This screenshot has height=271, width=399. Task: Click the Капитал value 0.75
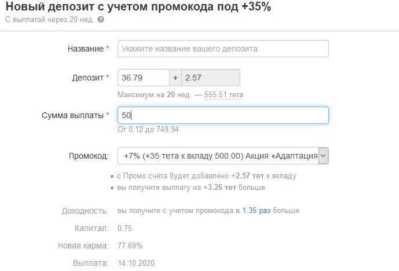pos(125,228)
